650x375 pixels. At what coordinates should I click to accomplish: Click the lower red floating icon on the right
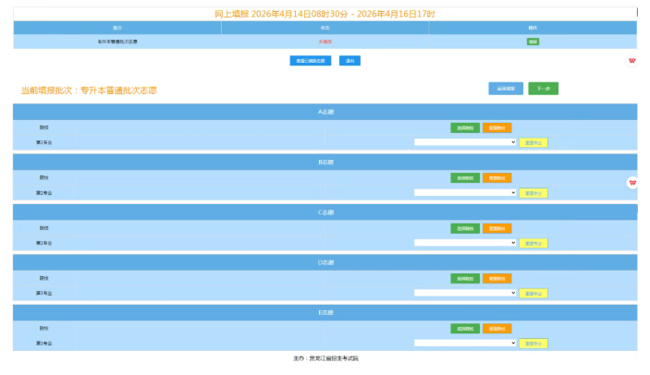point(632,183)
